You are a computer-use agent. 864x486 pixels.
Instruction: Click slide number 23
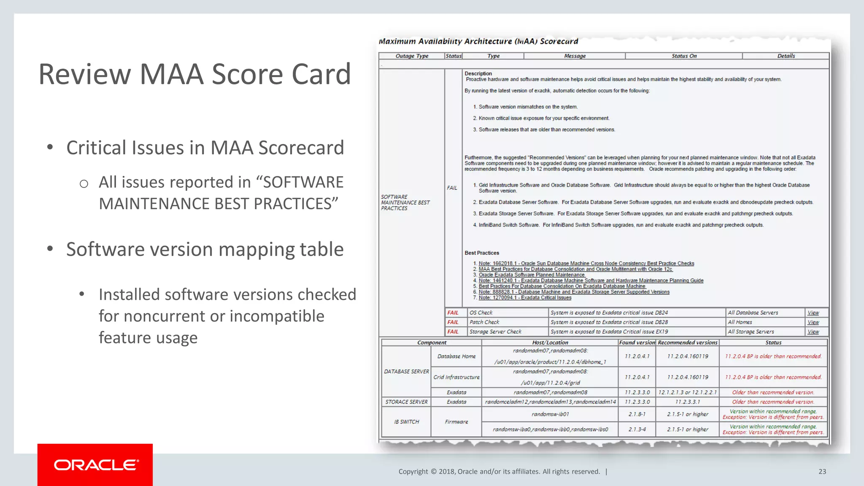click(822, 472)
